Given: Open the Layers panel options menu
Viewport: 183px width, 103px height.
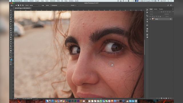Looking at the screenshot, I should pos(173,9).
